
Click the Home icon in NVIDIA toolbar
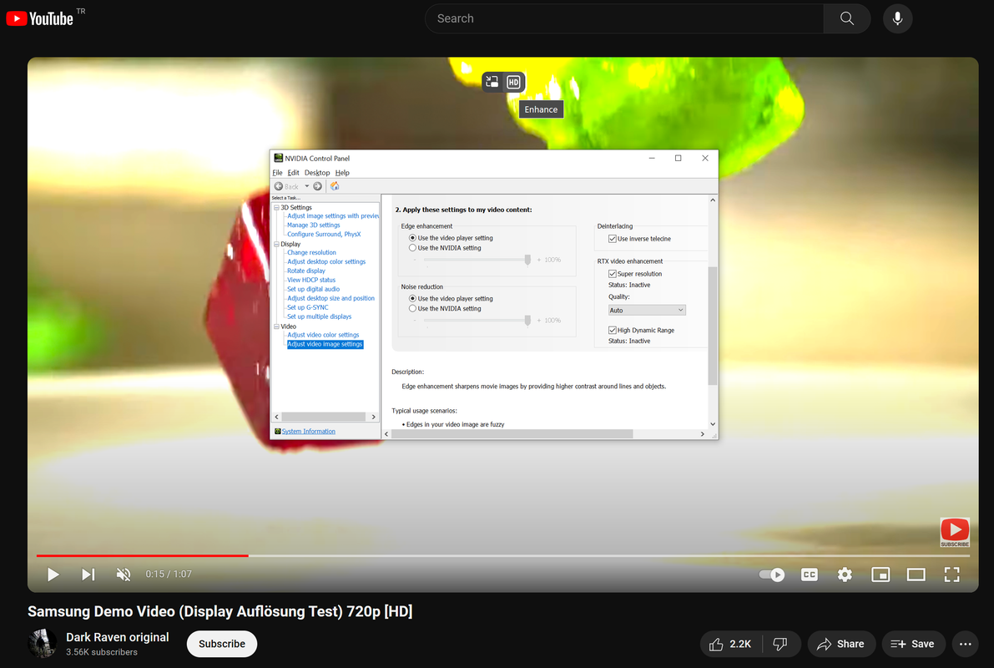click(335, 186)
